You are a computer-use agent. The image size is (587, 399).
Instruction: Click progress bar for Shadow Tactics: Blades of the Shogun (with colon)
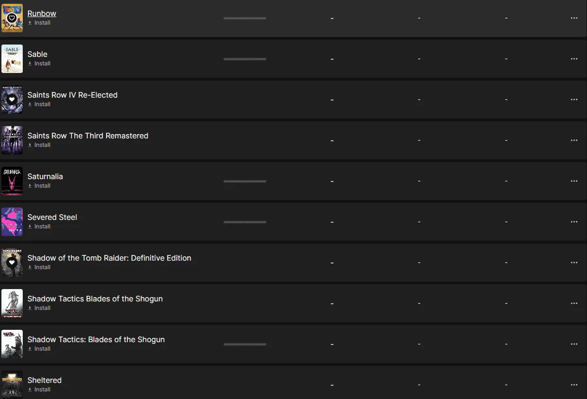[x=244, y=344]
